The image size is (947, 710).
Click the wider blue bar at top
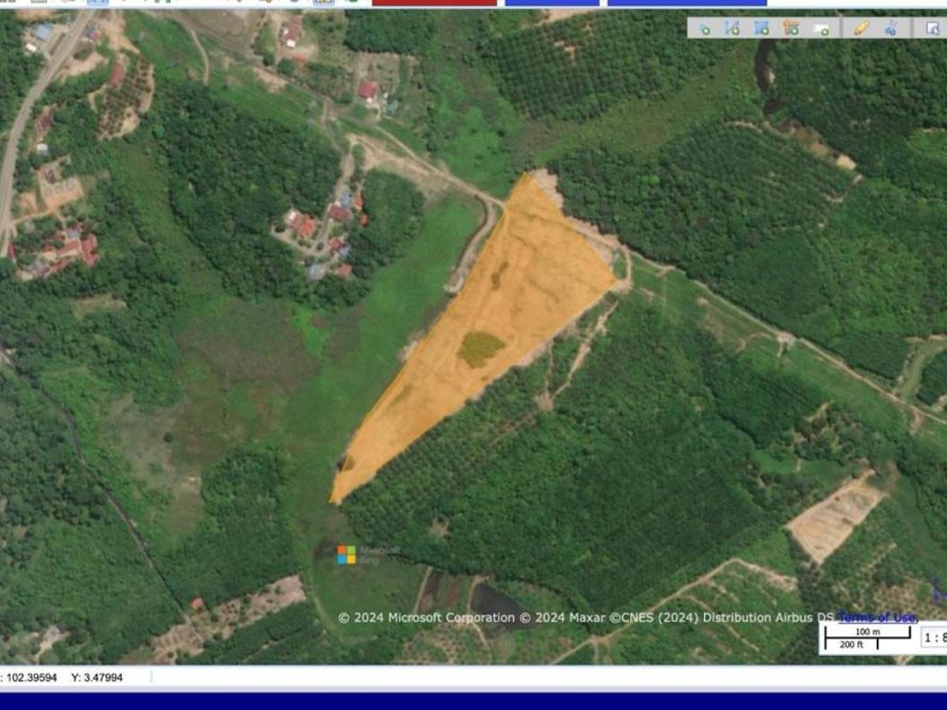(x=688, y=3)
